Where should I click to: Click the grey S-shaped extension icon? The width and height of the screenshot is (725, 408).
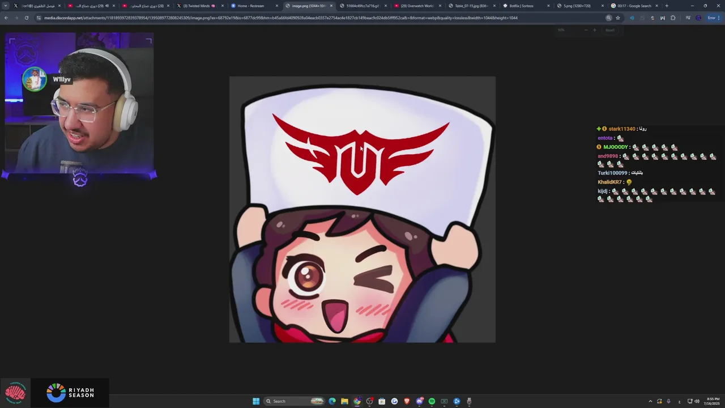click(642, 18)
